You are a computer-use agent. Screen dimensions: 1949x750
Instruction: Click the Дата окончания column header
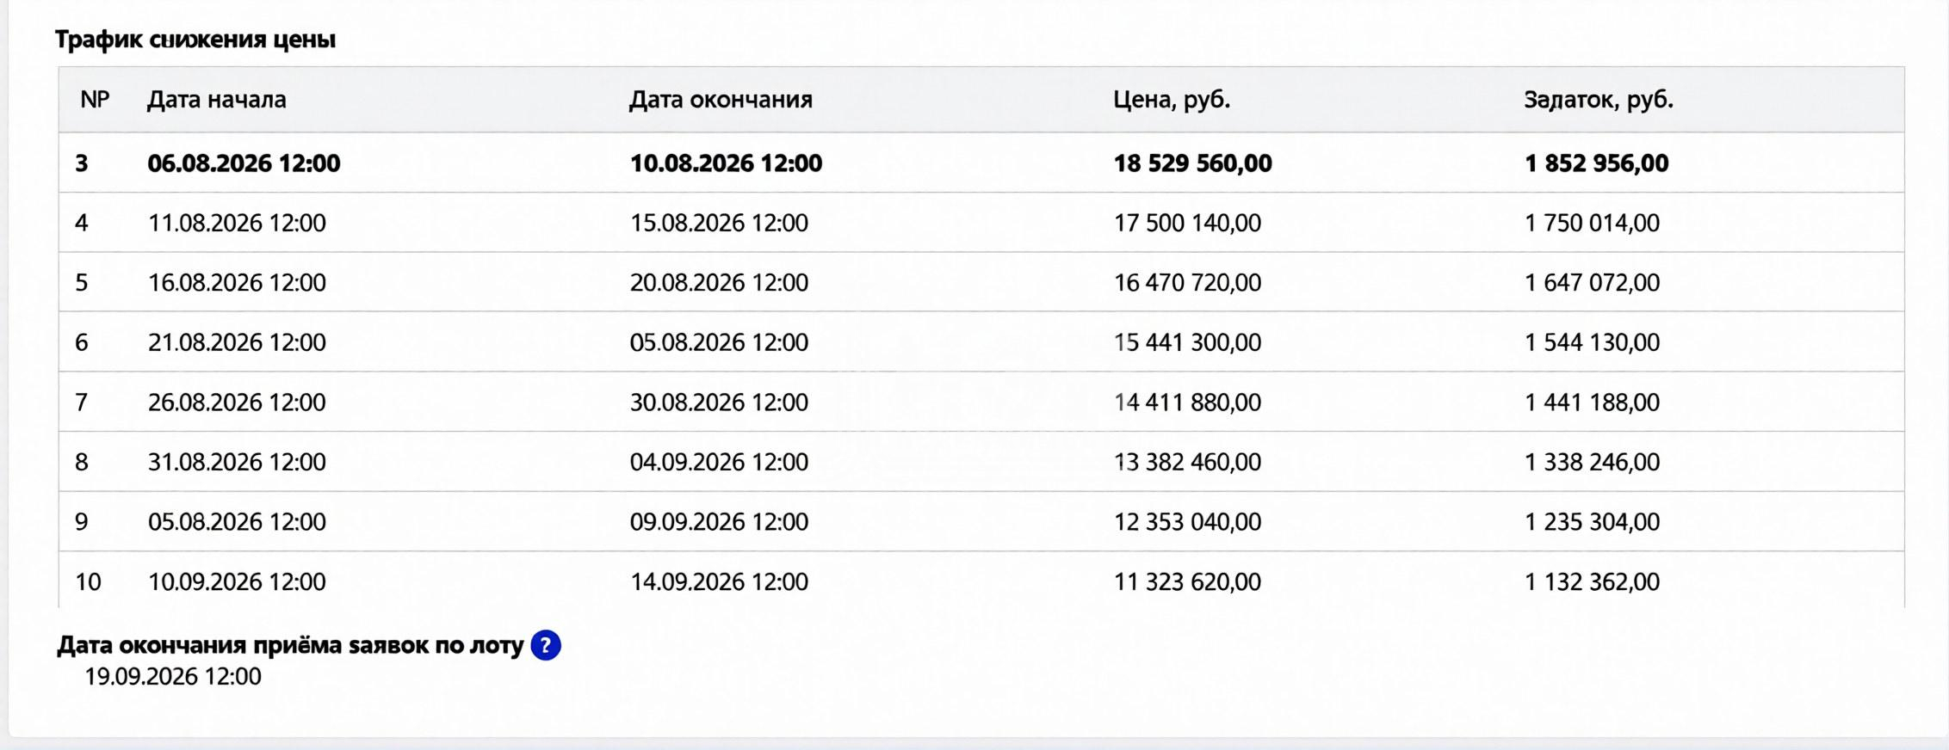(x=721, y=100)
